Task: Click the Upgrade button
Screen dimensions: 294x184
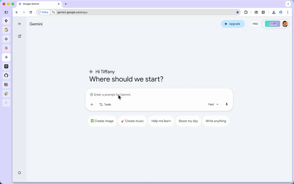Action: point(233,24)
